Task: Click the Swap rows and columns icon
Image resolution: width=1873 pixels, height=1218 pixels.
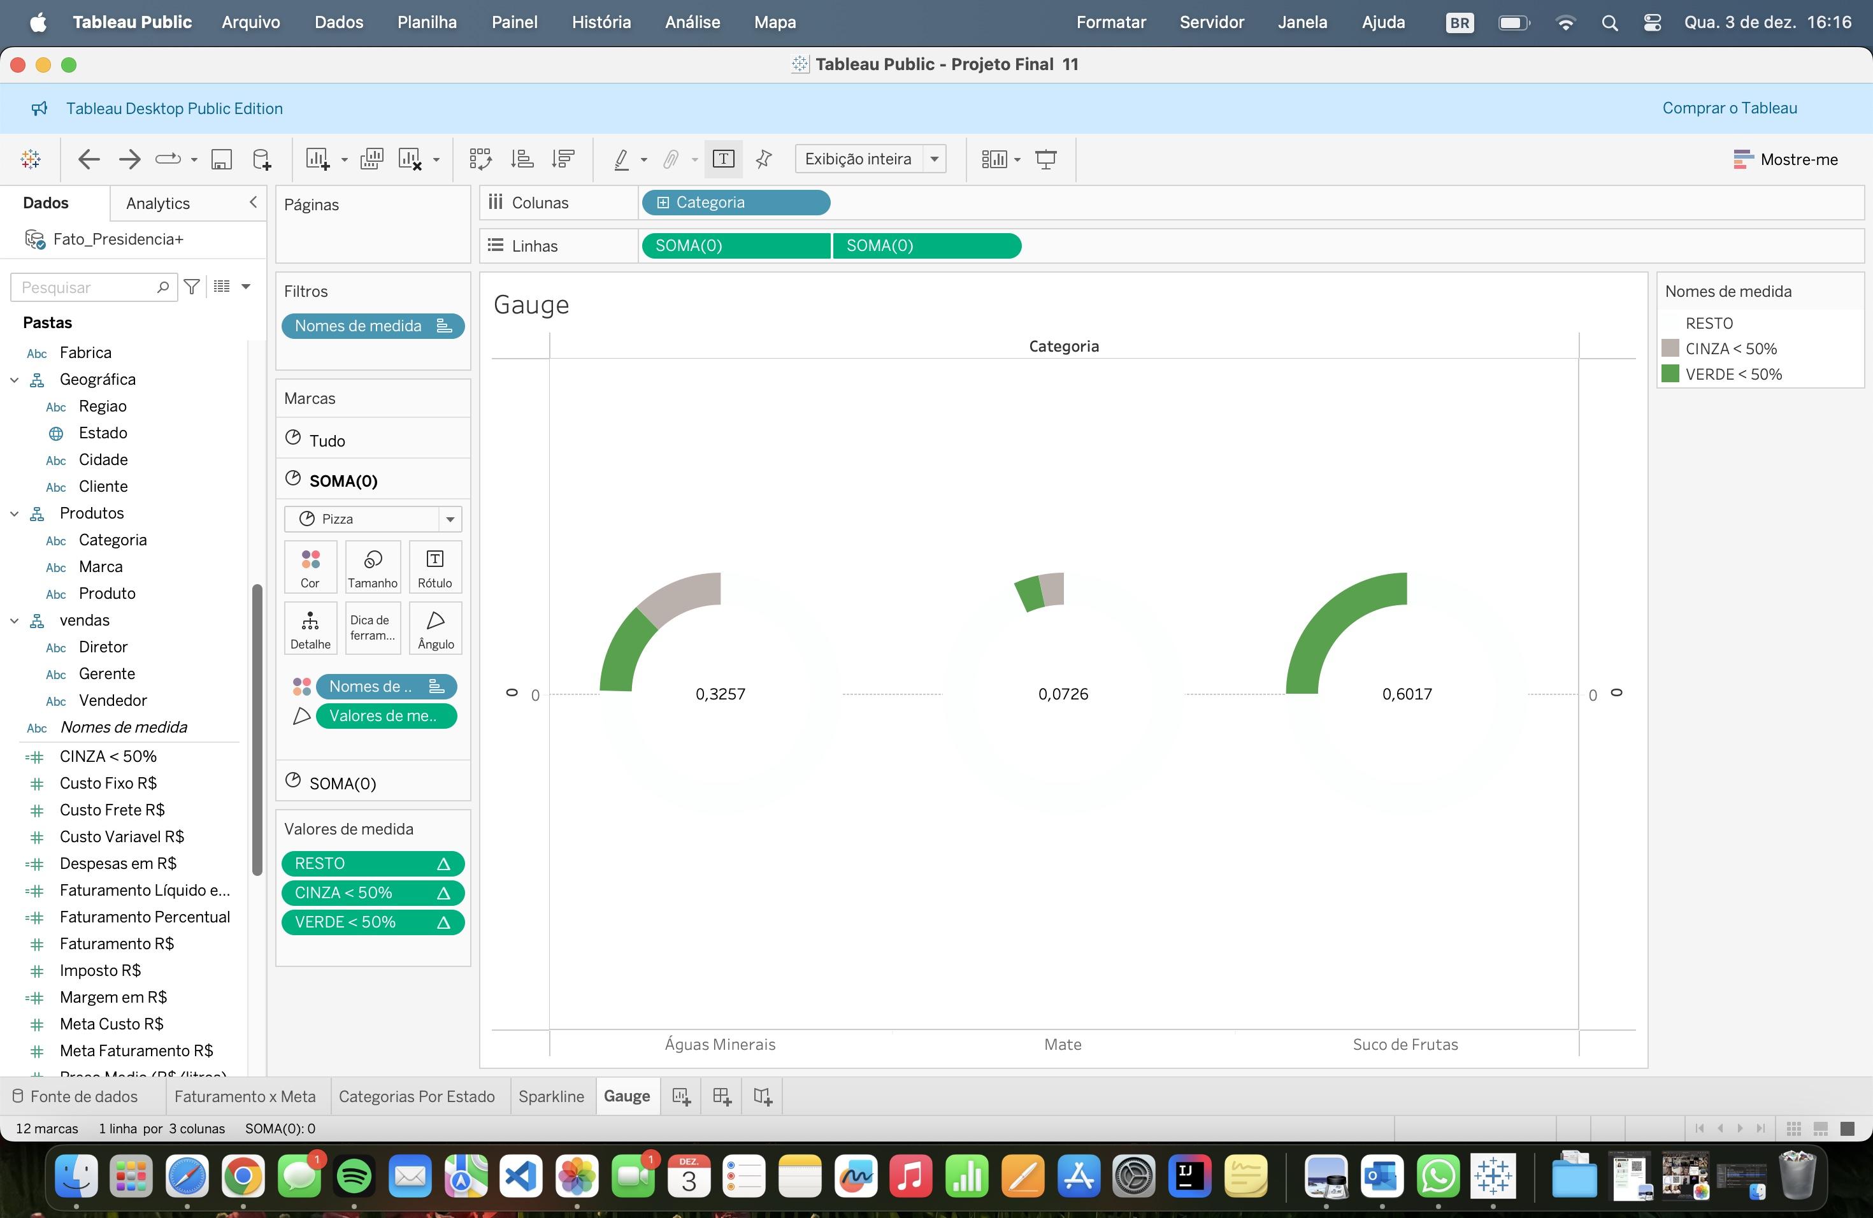Action: [480, 160]
